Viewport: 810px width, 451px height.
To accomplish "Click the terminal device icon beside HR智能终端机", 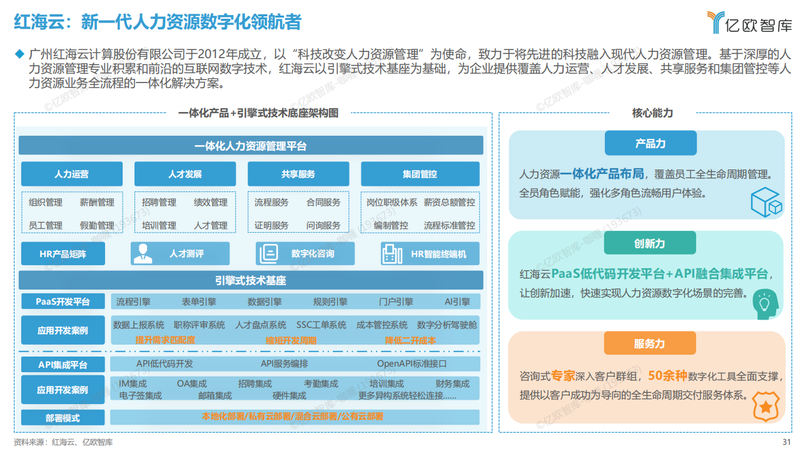I will tap(392, 254).
